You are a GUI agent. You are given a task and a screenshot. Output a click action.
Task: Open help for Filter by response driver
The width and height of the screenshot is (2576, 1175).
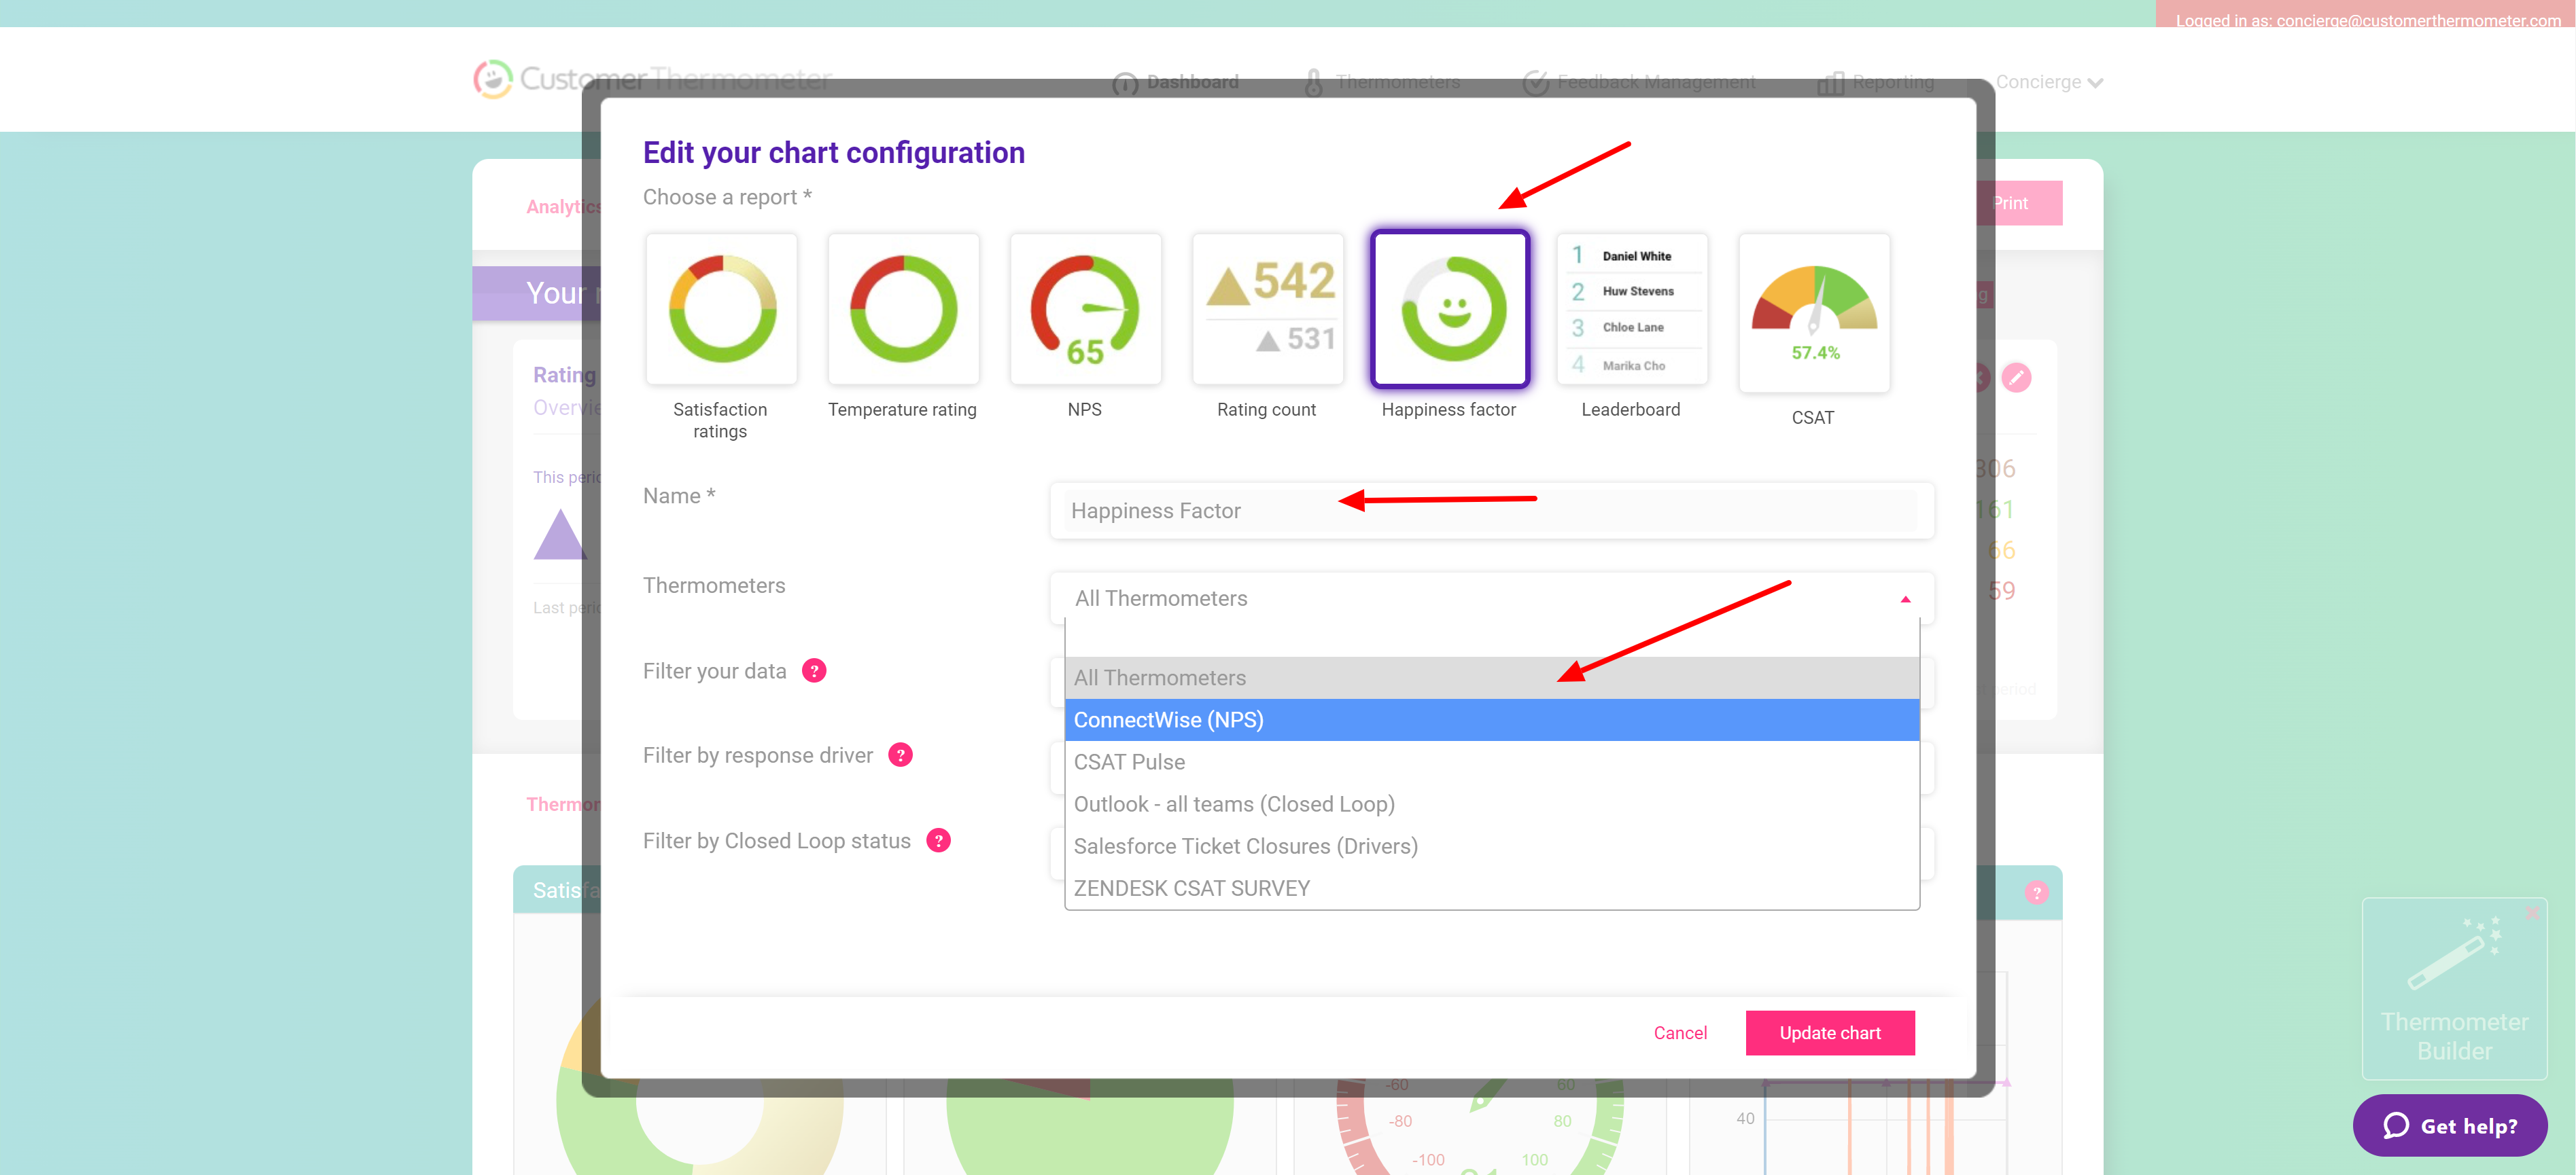coord(900,755)
